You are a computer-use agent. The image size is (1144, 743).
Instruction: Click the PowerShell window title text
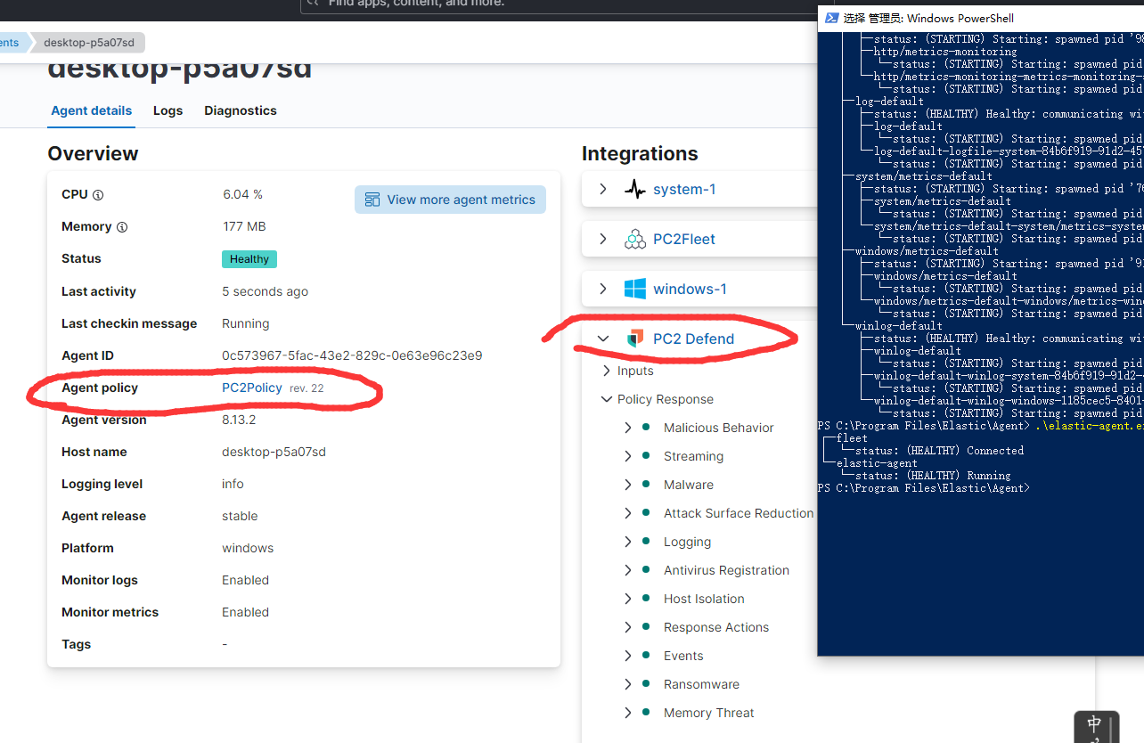928,18
